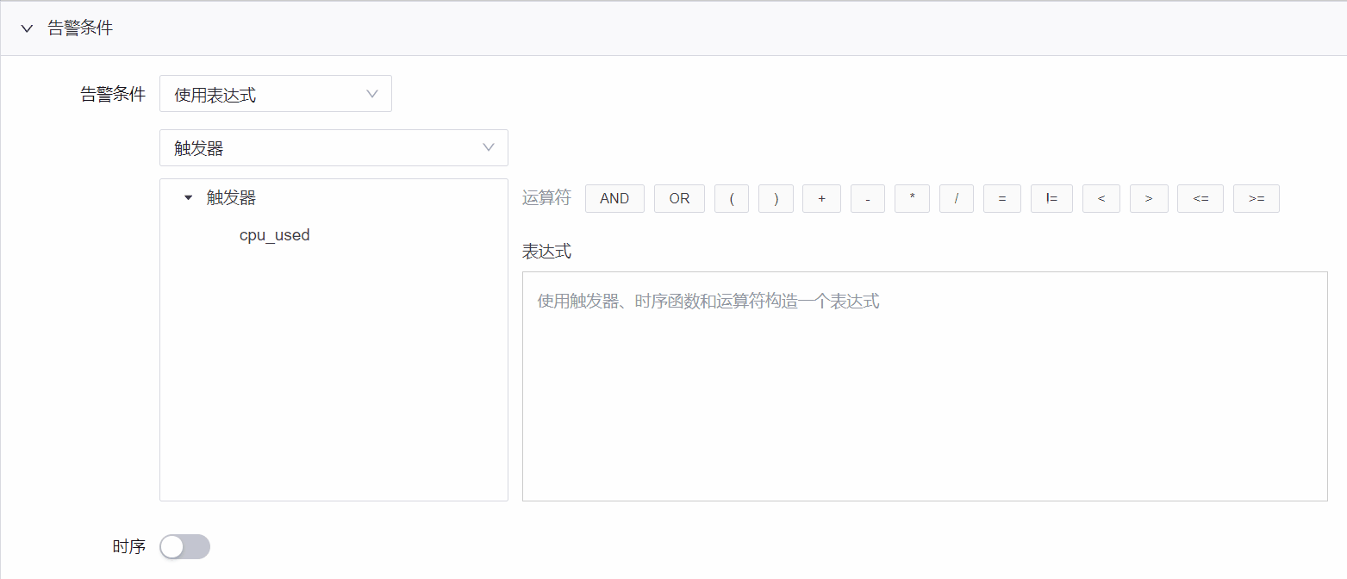Collapse the 触发器 tree node

(188, 197)
